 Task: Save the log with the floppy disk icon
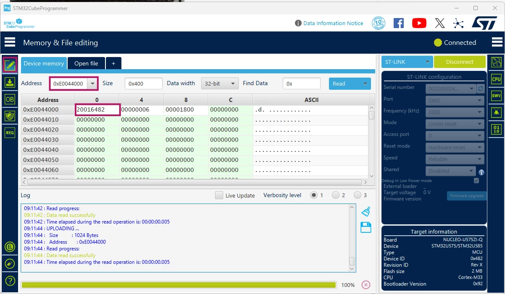click(x=366, y=227)
